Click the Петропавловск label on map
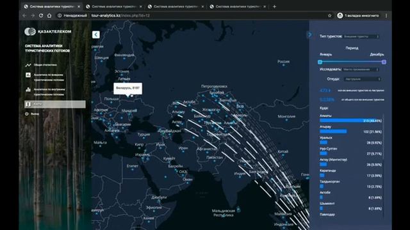Viewport: 410px width, 230px height. pyautogui.click(x=214, y=86)
